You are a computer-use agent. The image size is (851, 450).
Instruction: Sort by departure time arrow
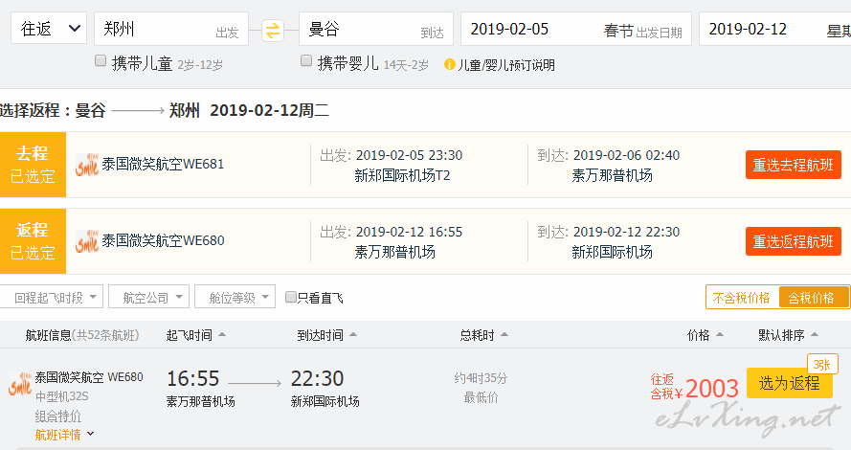click(x=222, y=335)
